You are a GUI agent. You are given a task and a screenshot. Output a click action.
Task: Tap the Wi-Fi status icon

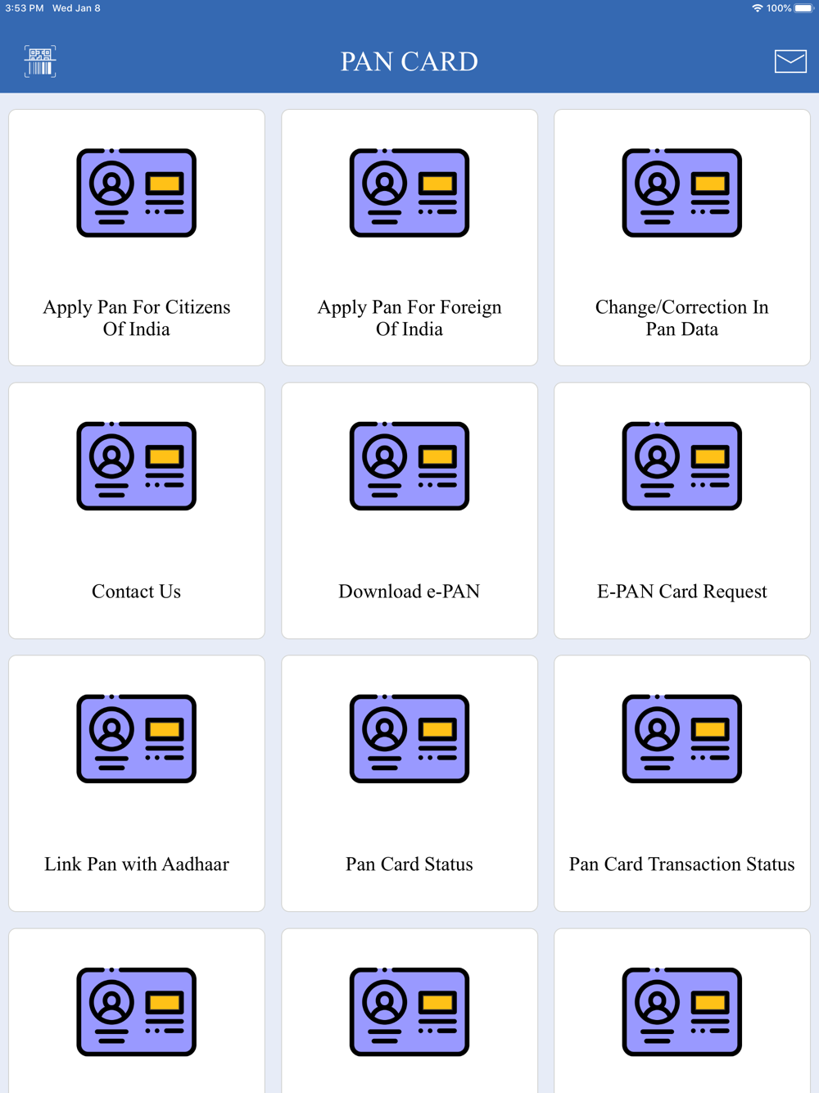pyautogui.click(x=757, y=8)
